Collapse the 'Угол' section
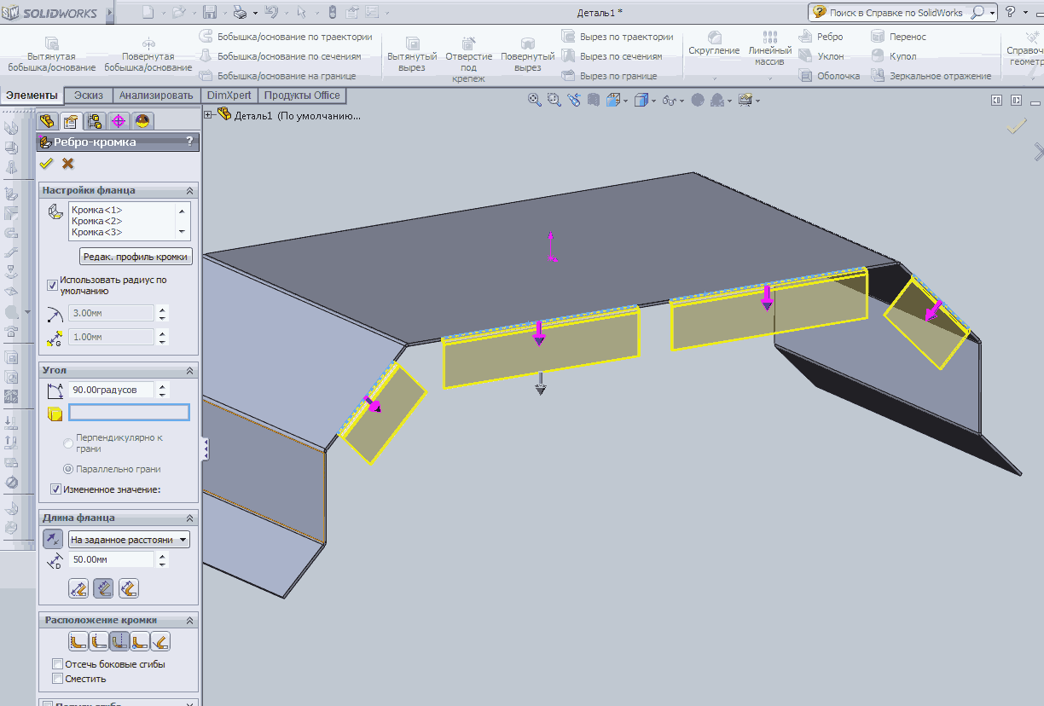 pyautogui.click(x=190, y=371)
